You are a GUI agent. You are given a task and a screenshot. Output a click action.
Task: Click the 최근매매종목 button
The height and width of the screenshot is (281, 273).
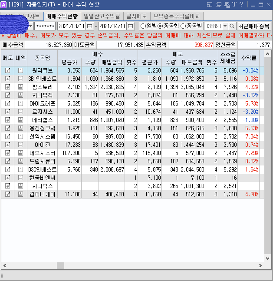point(254,26)
